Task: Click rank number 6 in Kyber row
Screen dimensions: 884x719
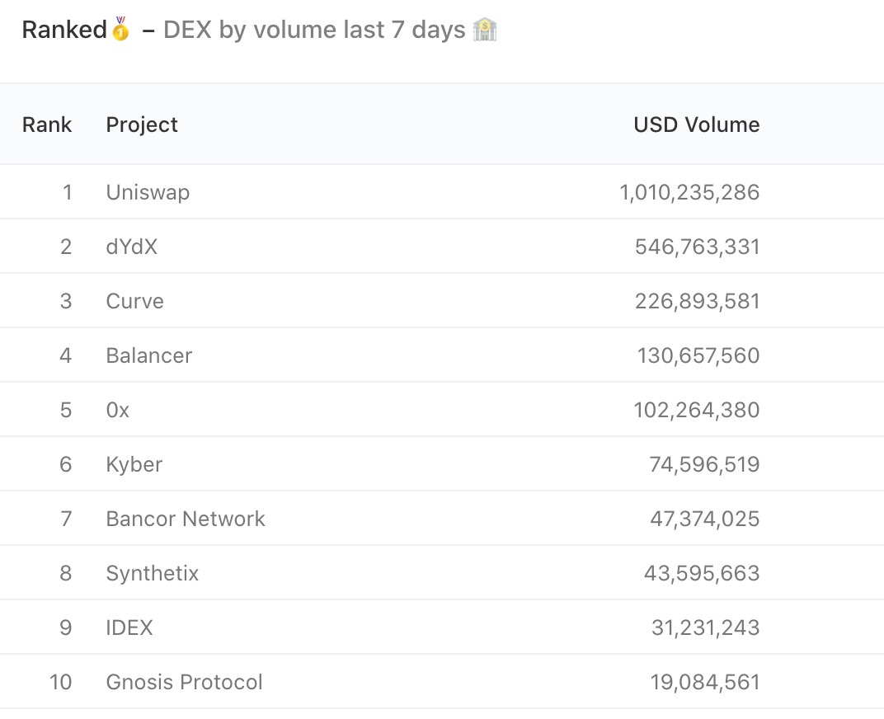Action: coord(66,465)
